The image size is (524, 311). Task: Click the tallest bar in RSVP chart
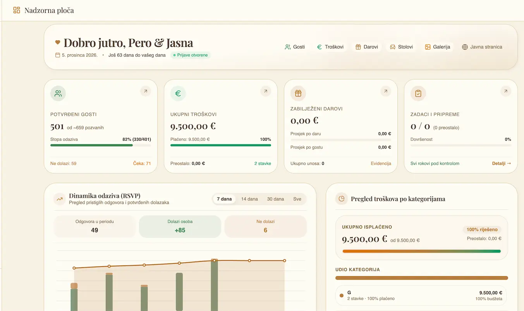[214, 285]
